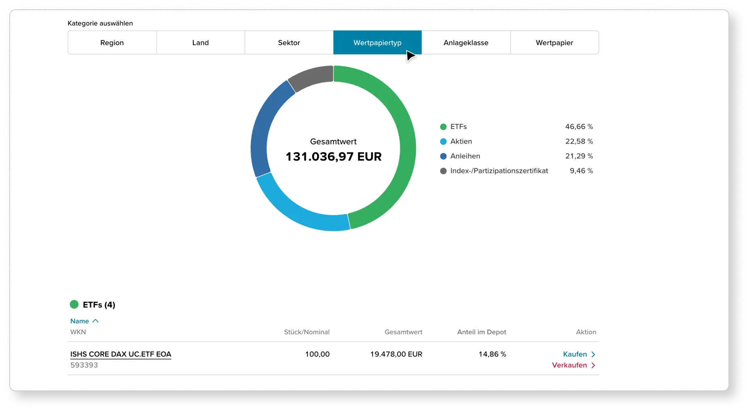Click the upward sort arrow beside Name
The image size is (748, 415).
pos(96,320)
